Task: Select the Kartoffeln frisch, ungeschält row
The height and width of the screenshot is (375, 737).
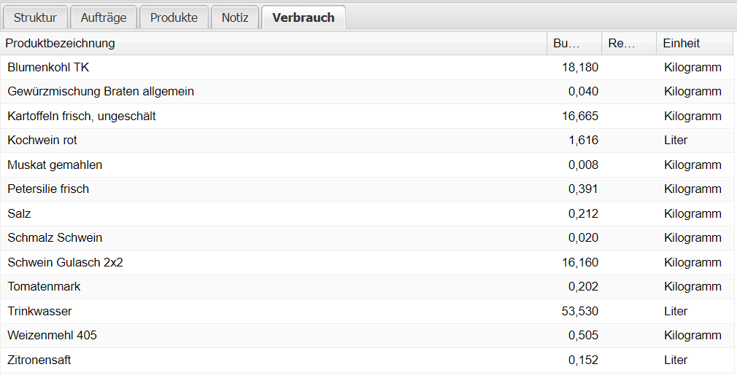Action: [x=82, y=116]
